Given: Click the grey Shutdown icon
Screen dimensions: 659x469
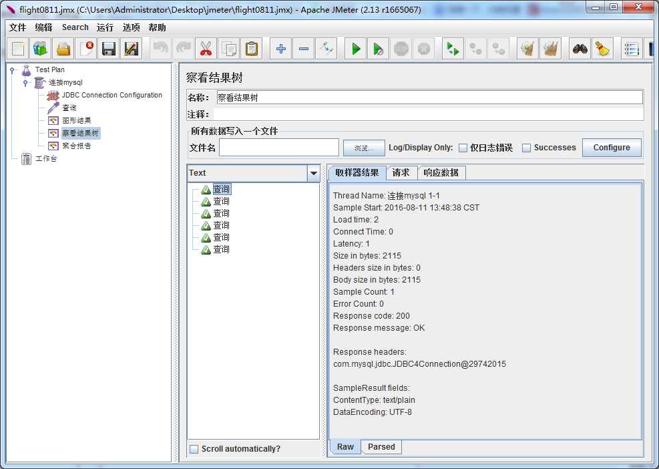Looking at the screenshot, I should point(423,49).
